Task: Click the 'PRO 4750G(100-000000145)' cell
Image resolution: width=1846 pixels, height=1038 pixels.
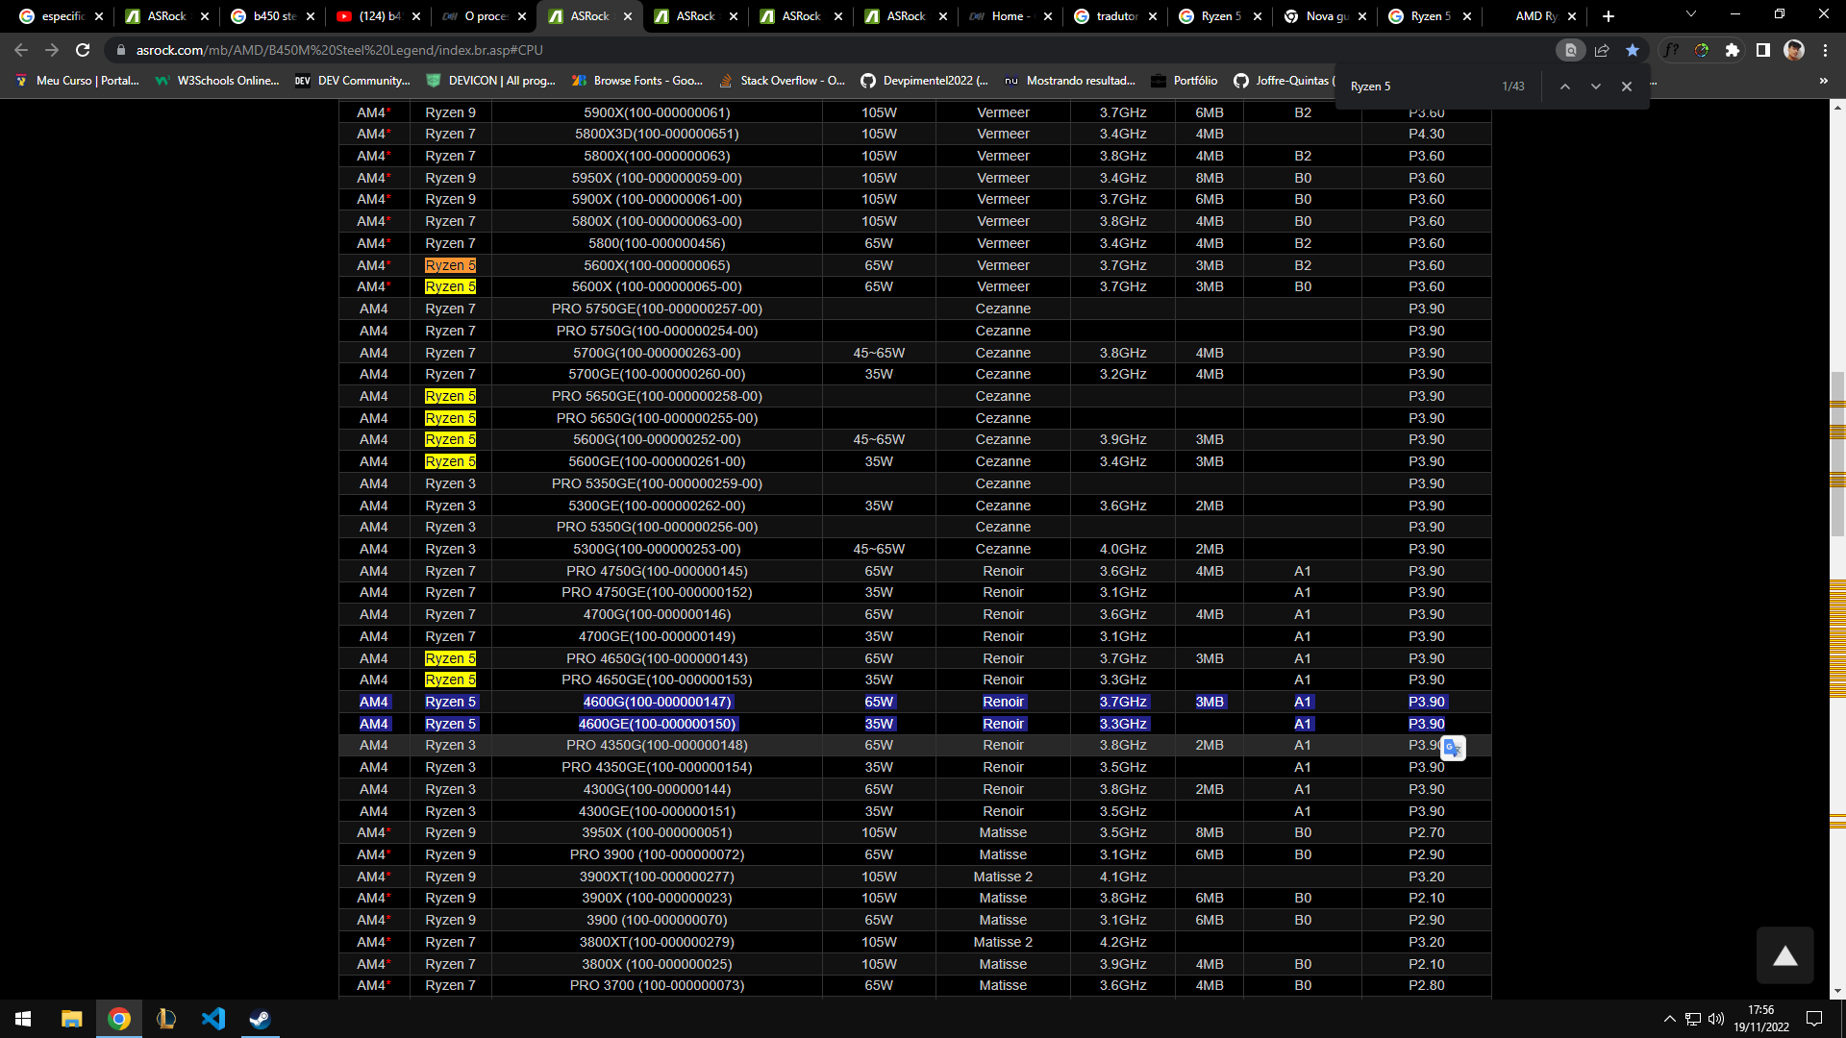Action: coord(657,571)
